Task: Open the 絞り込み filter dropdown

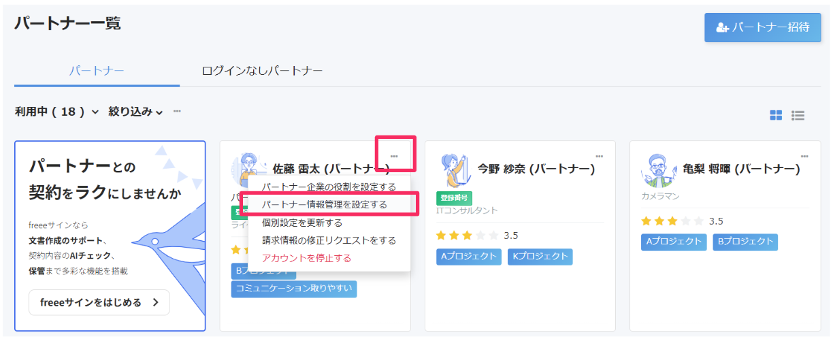Action: [135, 112]
